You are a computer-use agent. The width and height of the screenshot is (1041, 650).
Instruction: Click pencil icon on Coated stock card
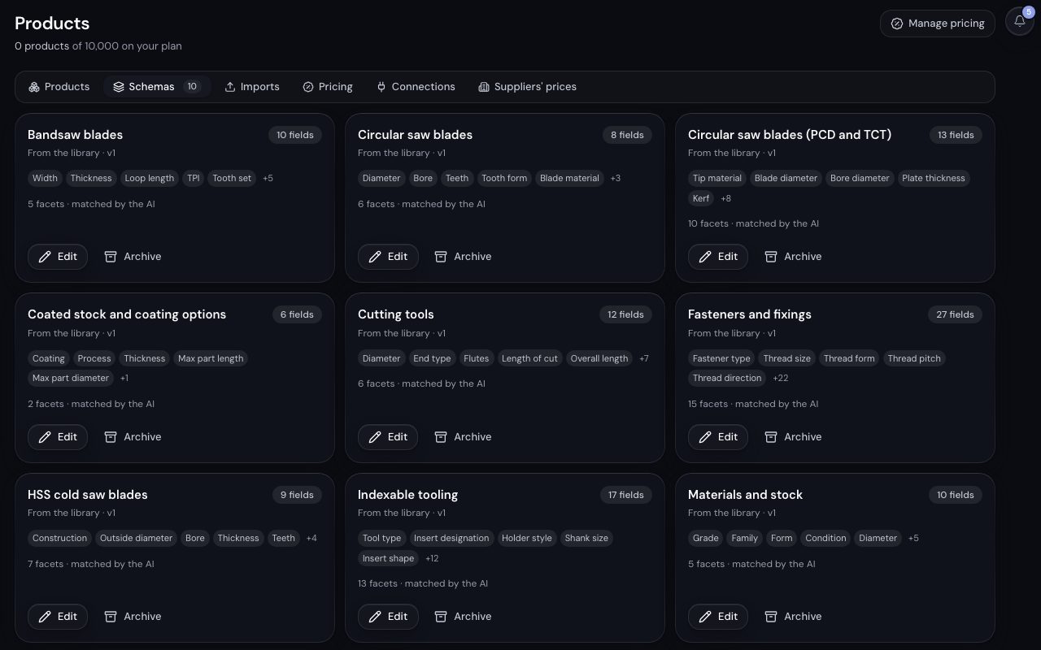pyautogui.click(x=46, y=437)
